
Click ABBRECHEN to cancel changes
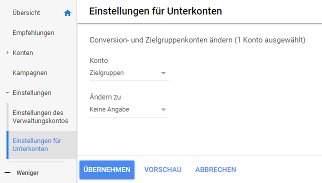pyautogui.click(x=215, y=169)
